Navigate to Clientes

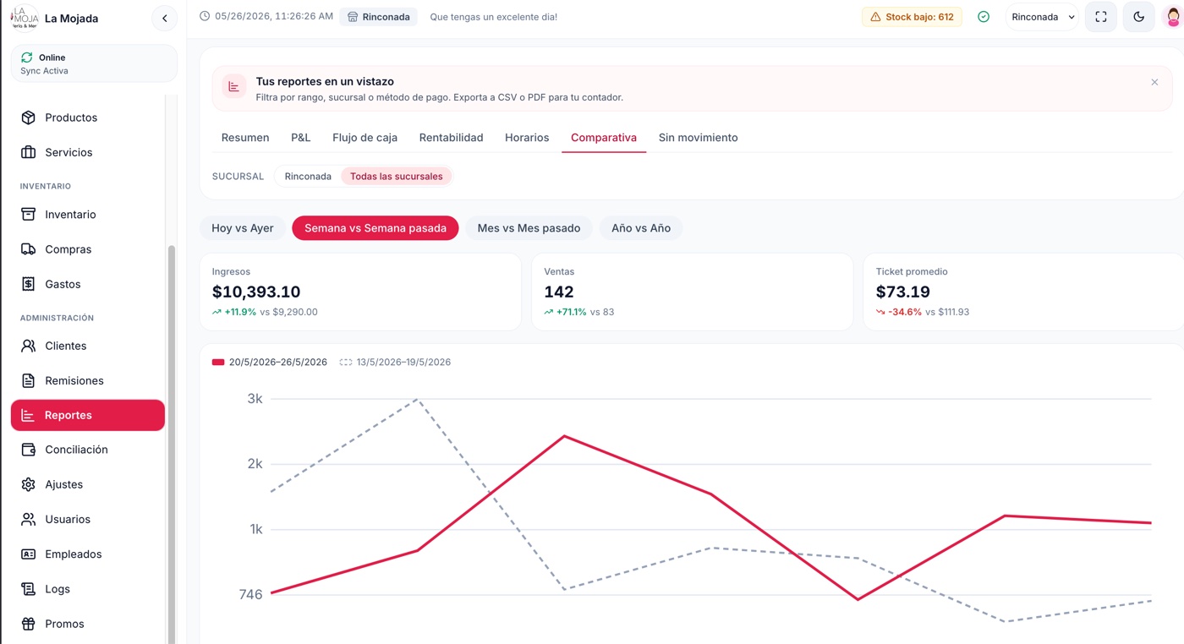coord(88,346)
